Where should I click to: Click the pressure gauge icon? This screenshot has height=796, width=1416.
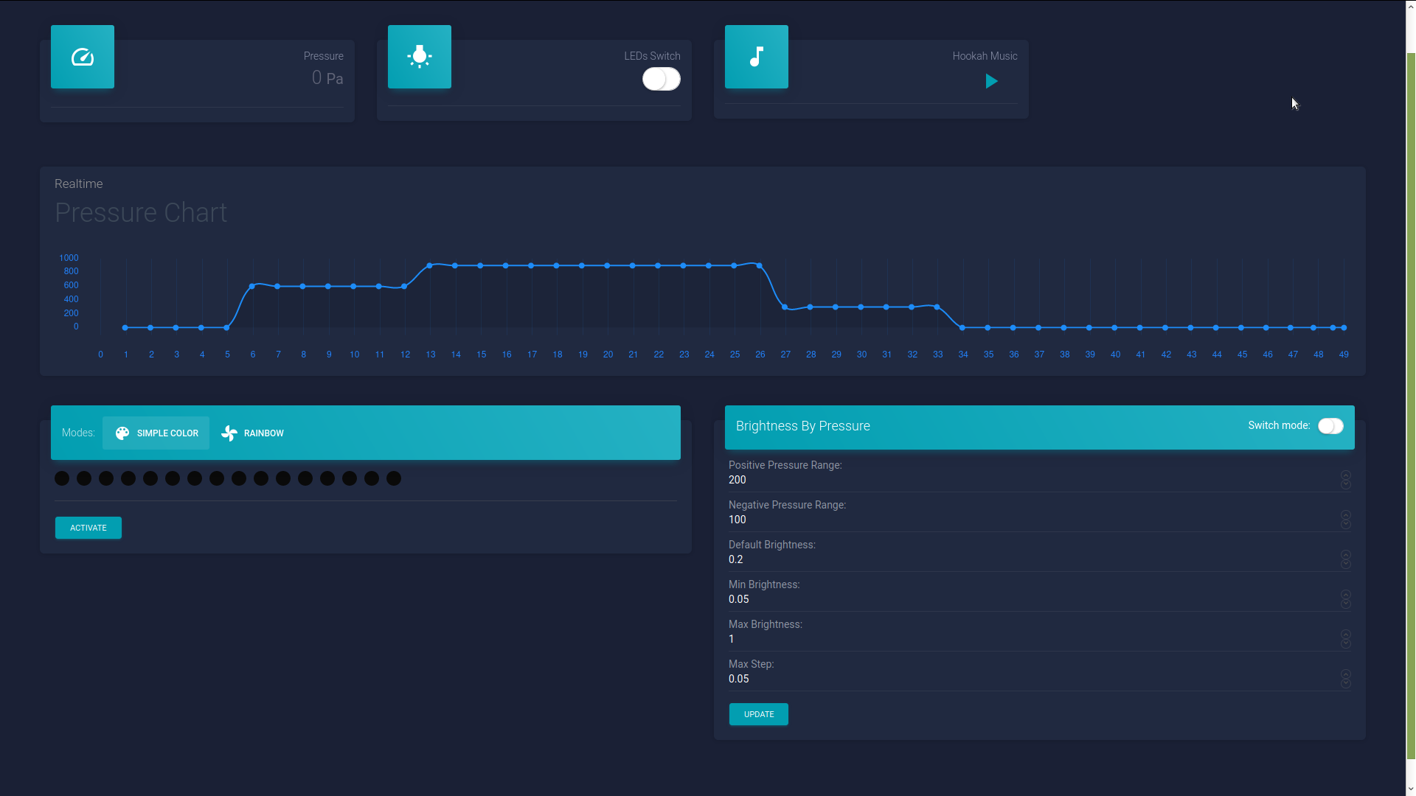pos(83,57)
